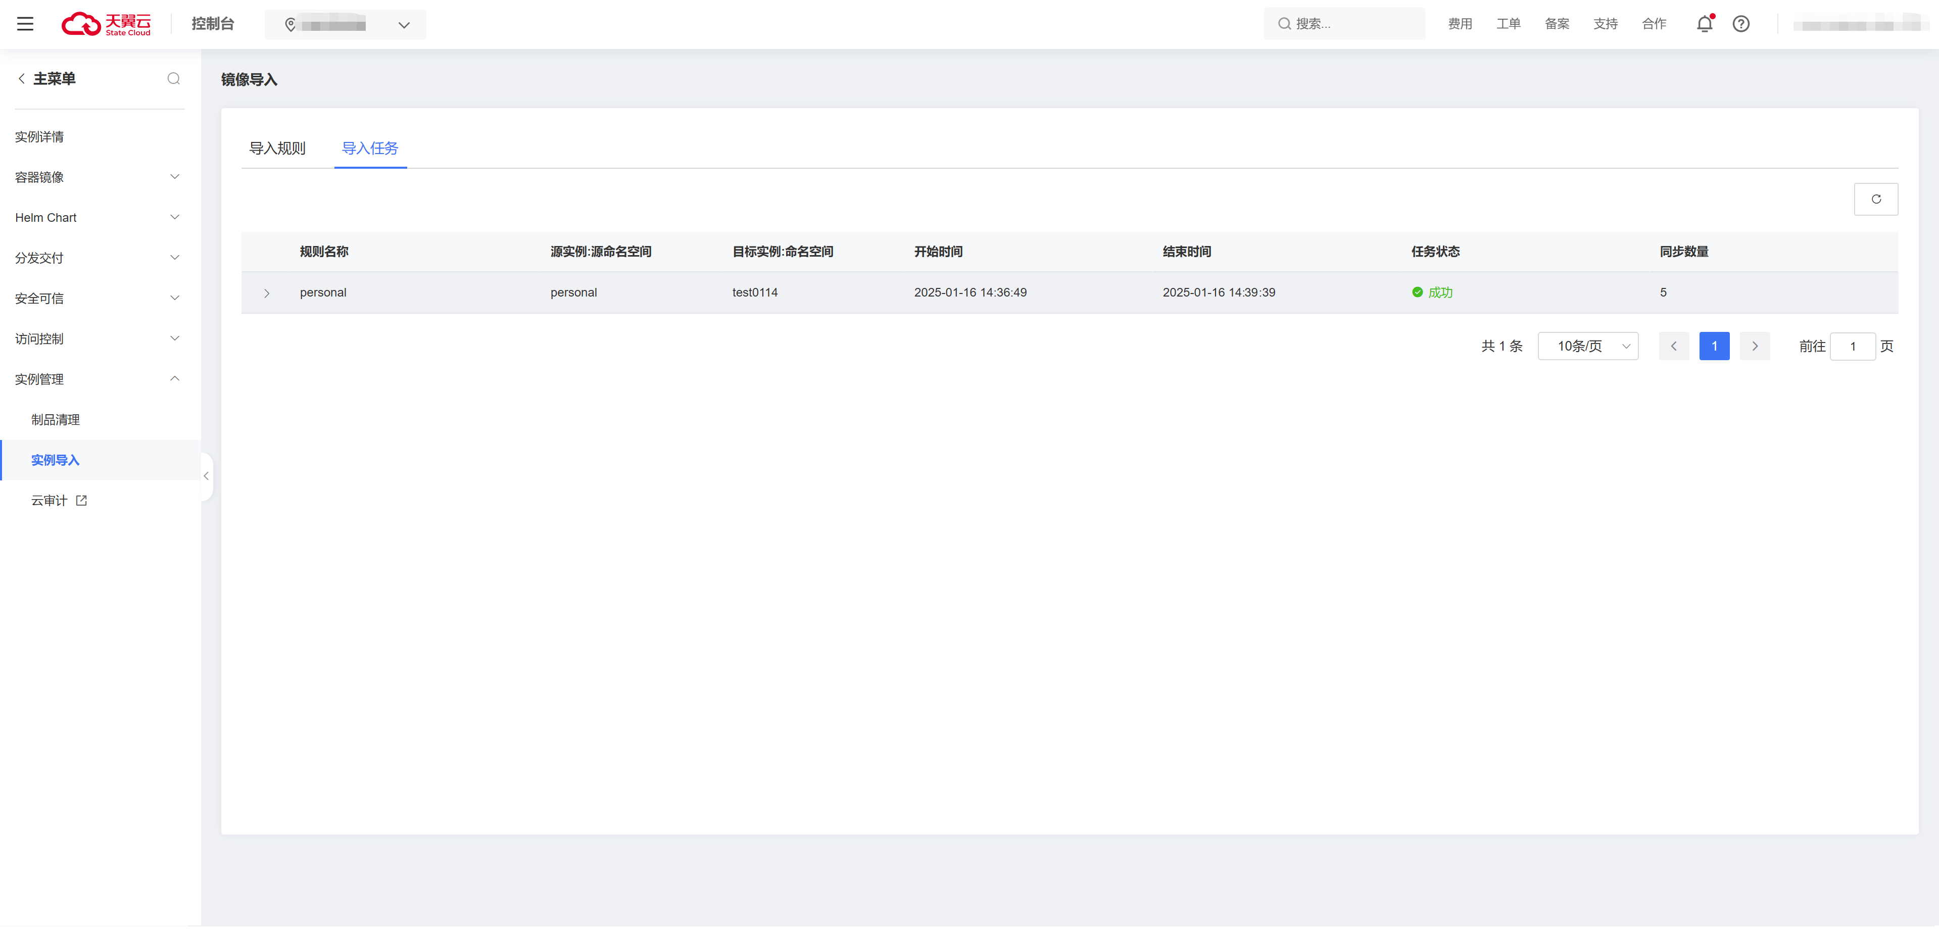Click the 工单 link in header
The height and width of the screenshot is (929, 1939).
[x=1508, y=24]
